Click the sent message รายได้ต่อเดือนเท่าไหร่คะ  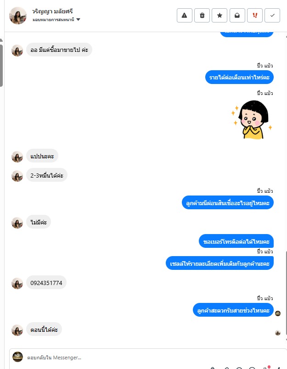[239, 77]
